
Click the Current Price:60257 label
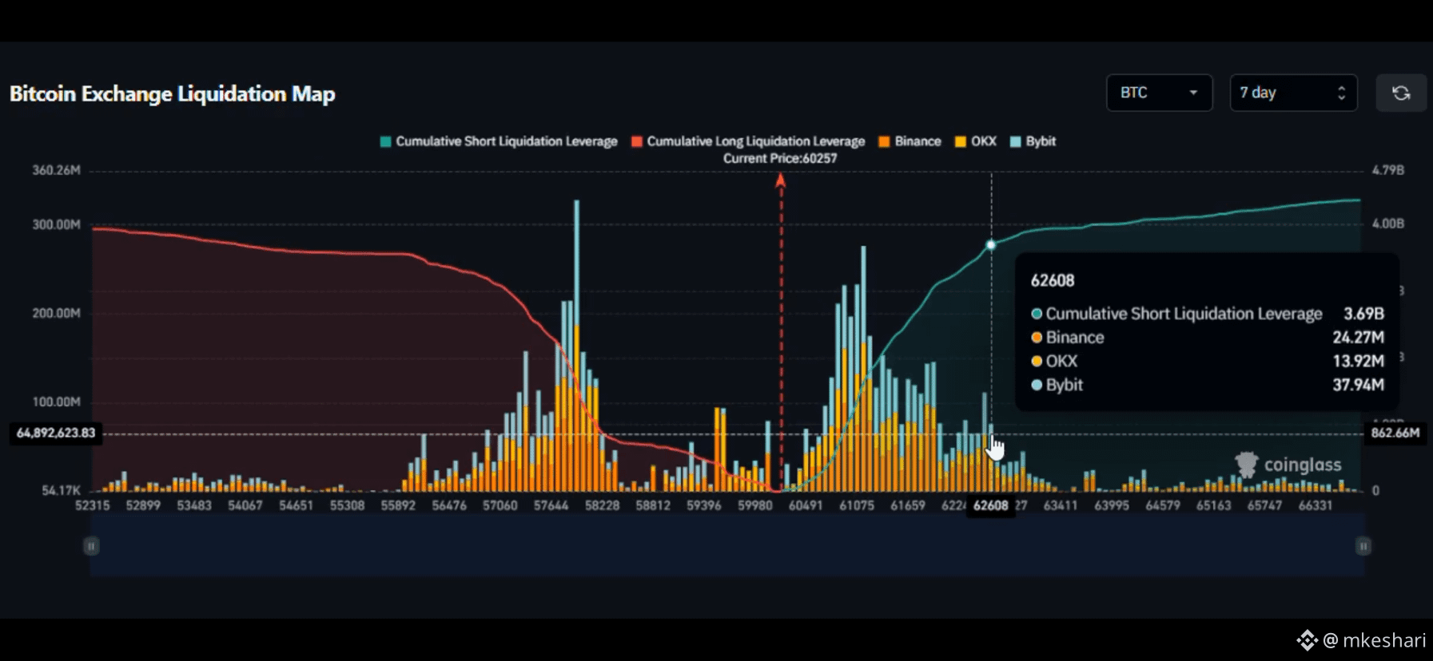[780, 158]
